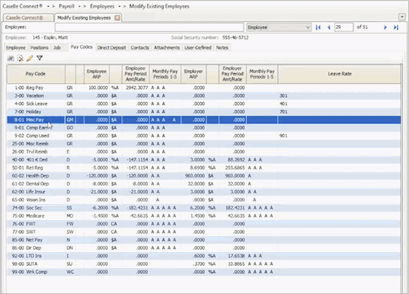Click the Leave Rate column header

point(340,74)
